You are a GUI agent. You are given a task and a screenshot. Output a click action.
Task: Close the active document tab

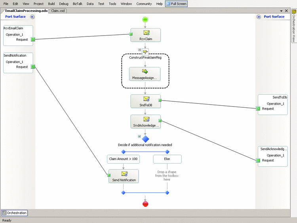287,11
